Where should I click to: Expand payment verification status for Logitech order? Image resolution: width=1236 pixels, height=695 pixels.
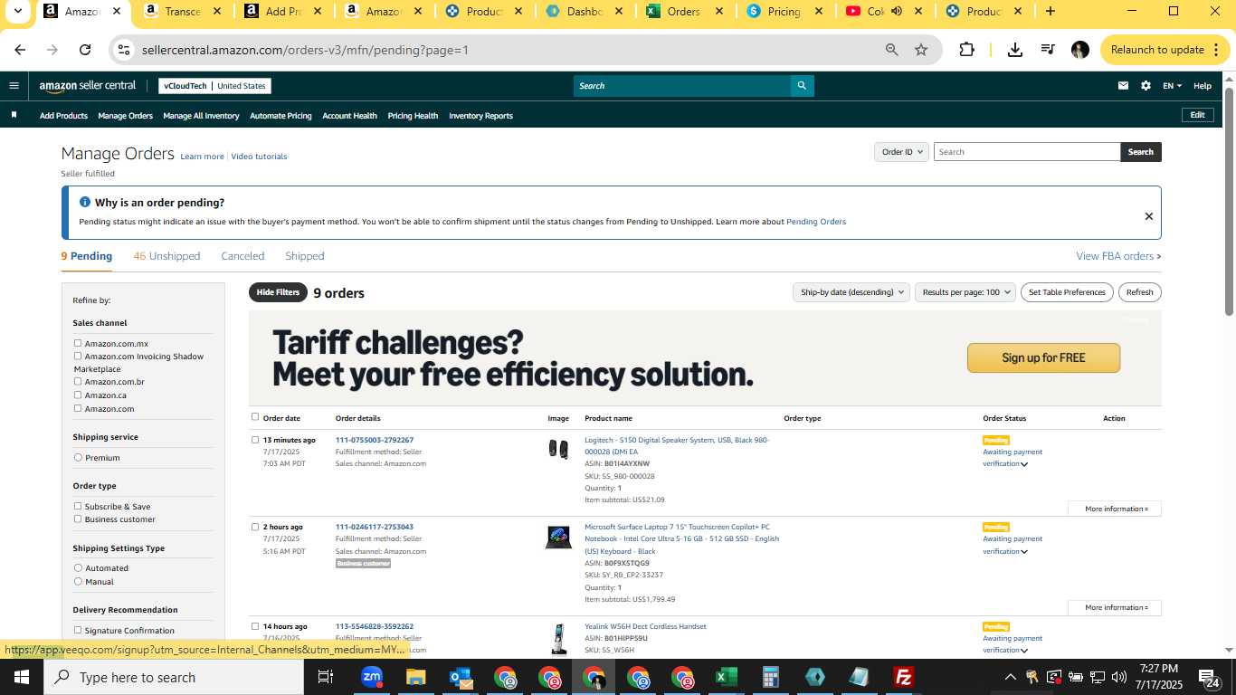(x=1024, y=464)
